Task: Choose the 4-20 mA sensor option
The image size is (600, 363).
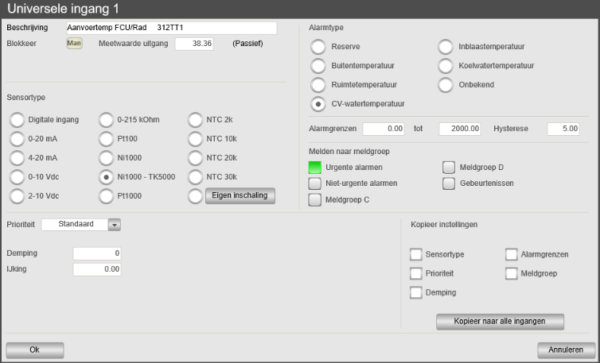Action: [x=17, y=157]
